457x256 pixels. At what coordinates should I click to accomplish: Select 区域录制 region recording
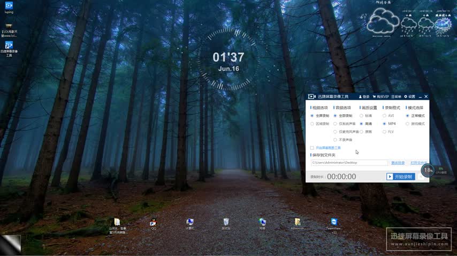pos(320,124)
